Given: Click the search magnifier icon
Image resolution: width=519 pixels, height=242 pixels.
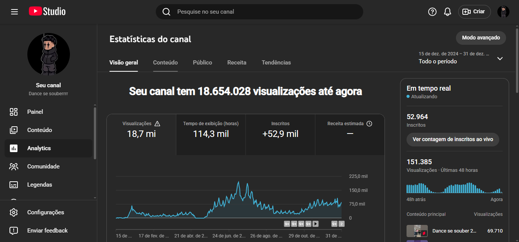Looking at the screenshot, I should click(x=166, y=12).
